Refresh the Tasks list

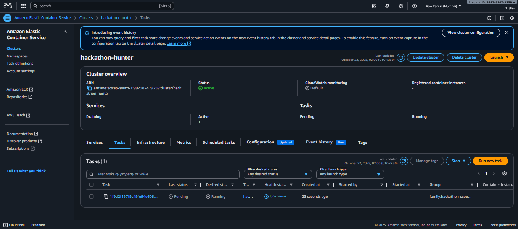(404, 161)
